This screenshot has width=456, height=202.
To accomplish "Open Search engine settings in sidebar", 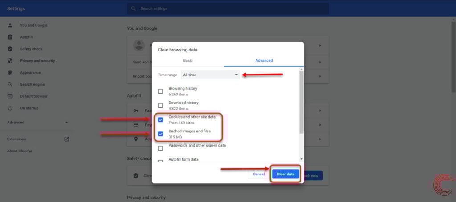I will [x=32, y=84].
